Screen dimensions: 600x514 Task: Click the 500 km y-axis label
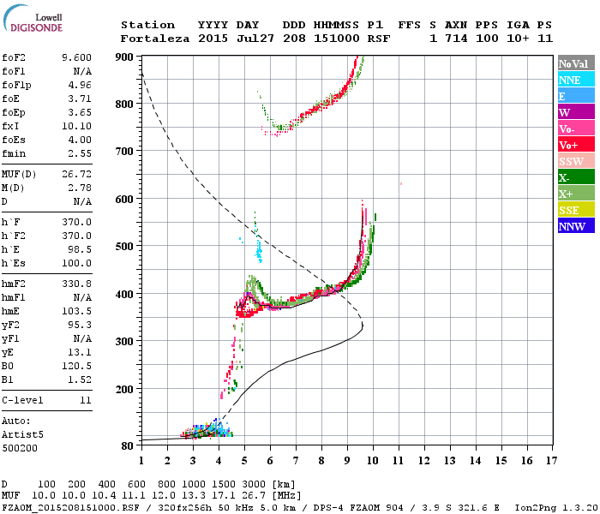click(124, 247)
